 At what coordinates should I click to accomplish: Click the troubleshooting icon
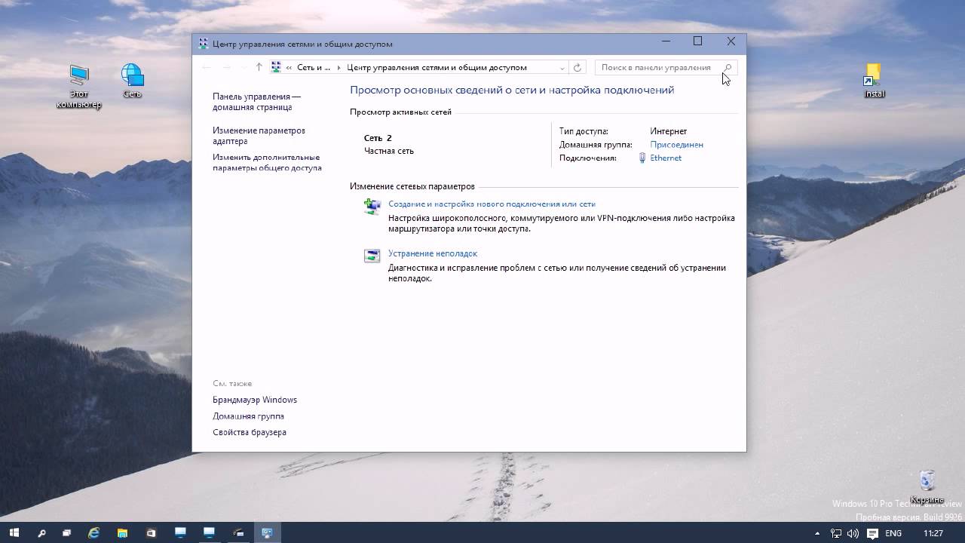[372, 256]
